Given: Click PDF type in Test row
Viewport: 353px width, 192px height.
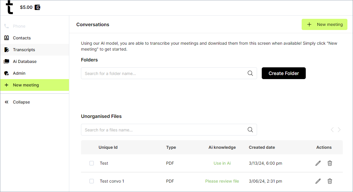Looking at the screenshot, I should 170,163.
